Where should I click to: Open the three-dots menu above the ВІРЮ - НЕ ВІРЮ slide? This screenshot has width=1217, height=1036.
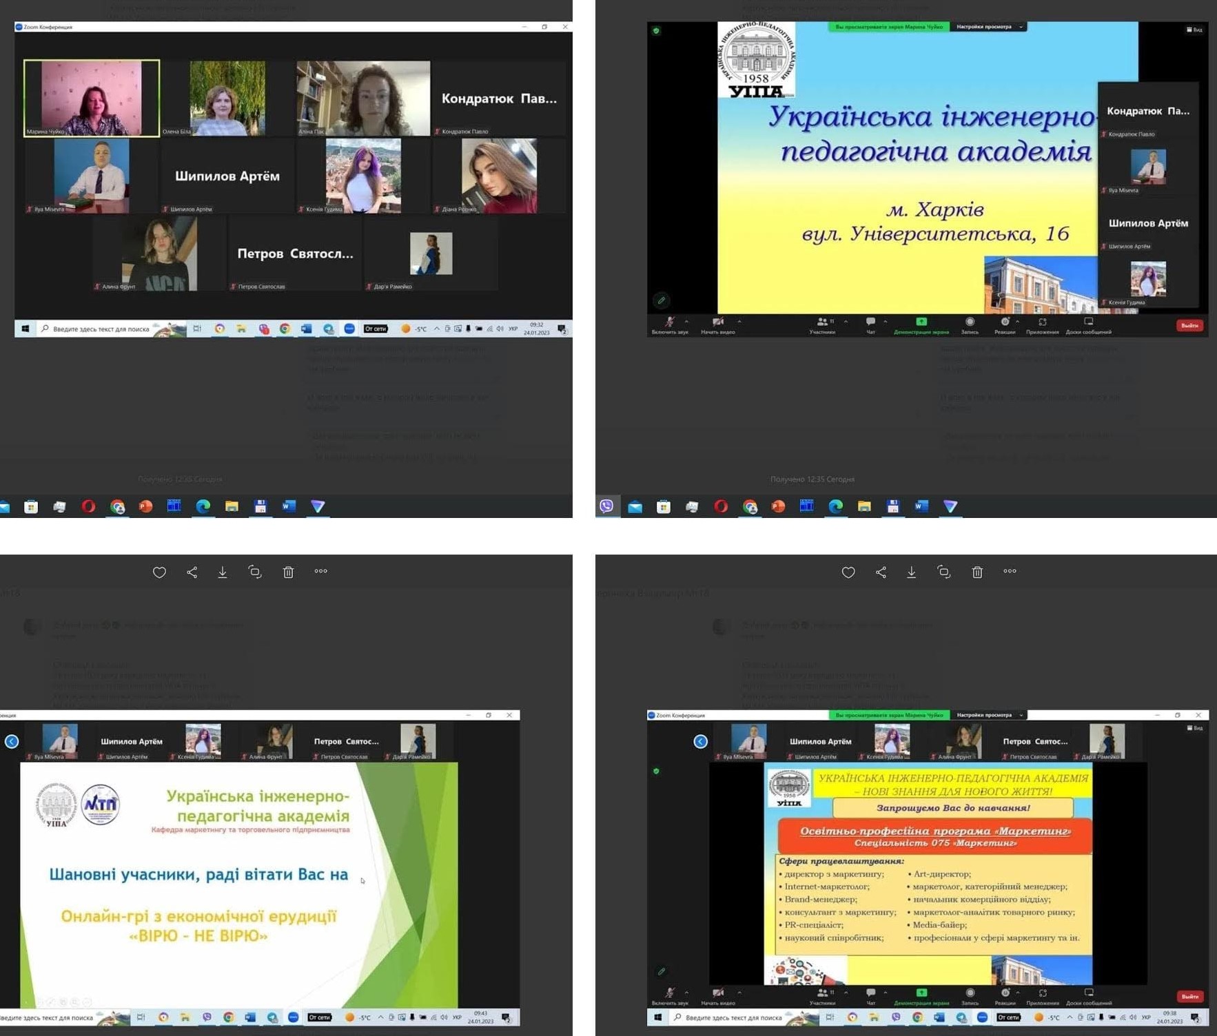(x=321, y=571)
